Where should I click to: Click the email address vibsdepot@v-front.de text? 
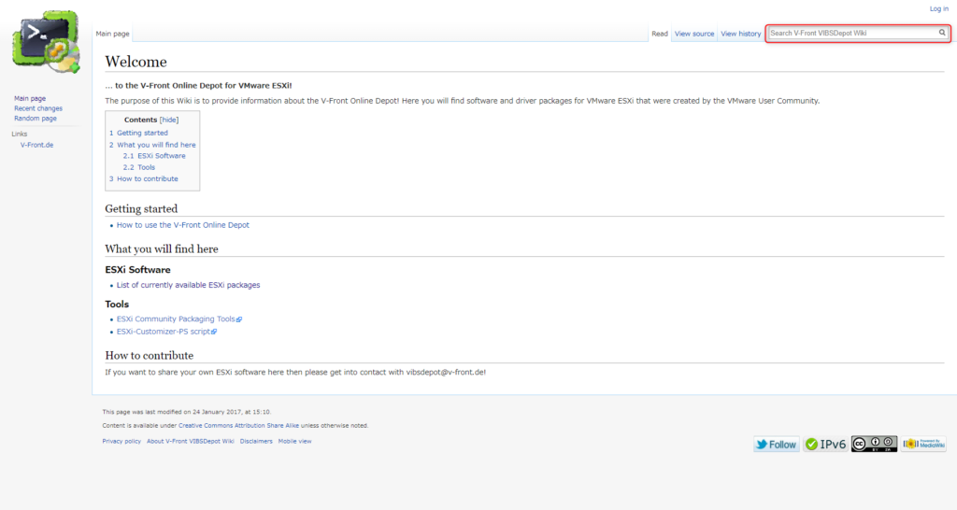[445, 372]
